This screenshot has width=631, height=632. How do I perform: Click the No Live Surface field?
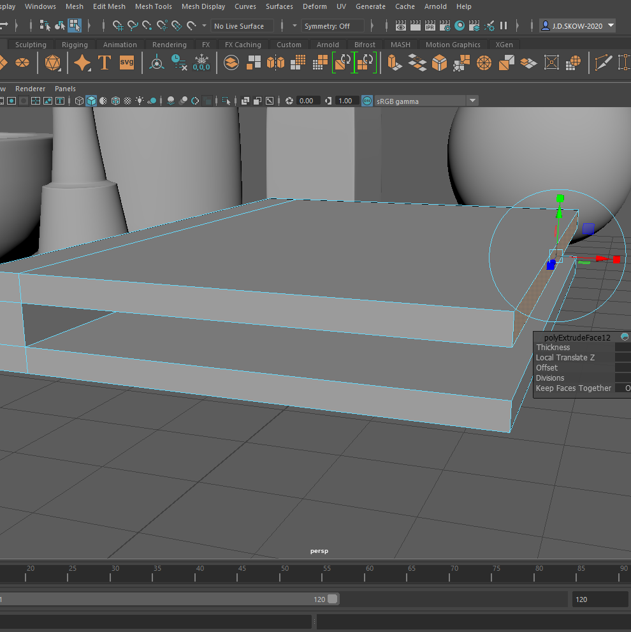tap(242, 26)
